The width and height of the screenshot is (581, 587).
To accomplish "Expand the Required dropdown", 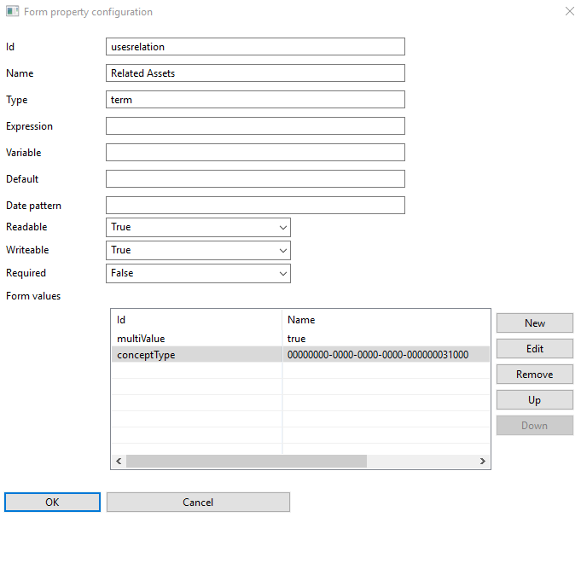I will (x=198, y=273).
